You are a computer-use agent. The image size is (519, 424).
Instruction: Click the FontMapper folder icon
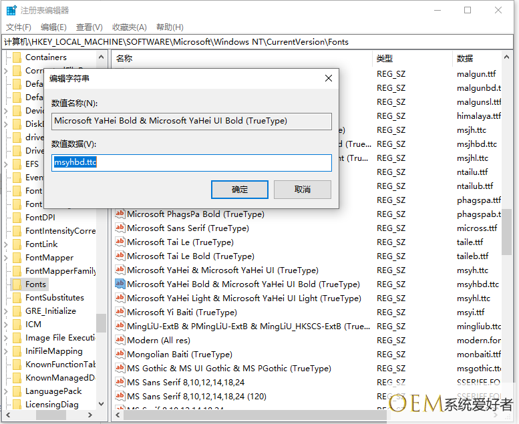click(17, 258)
